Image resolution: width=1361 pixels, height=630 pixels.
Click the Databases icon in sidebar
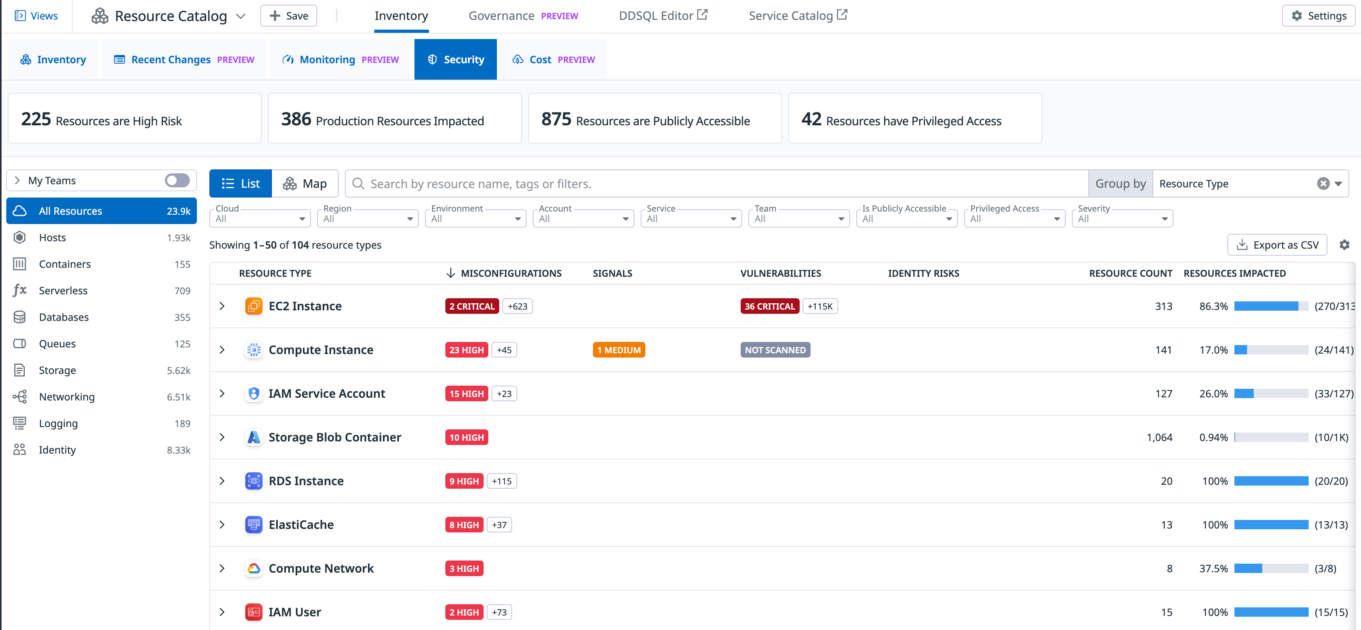point(20,317)
